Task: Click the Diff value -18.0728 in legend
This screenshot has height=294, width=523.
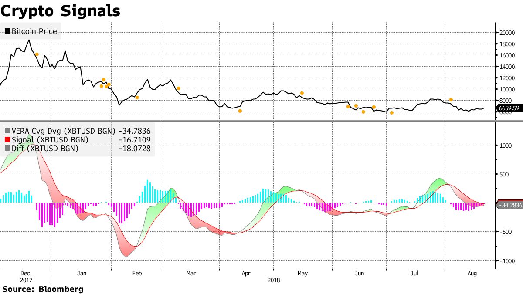Action: [134, 149]
